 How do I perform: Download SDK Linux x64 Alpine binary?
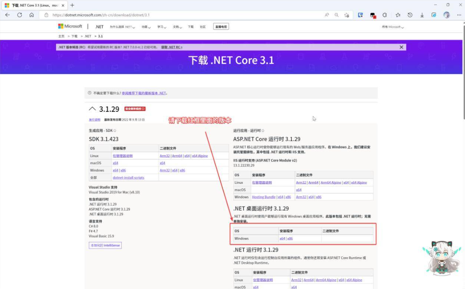click(x=200, y=156)
